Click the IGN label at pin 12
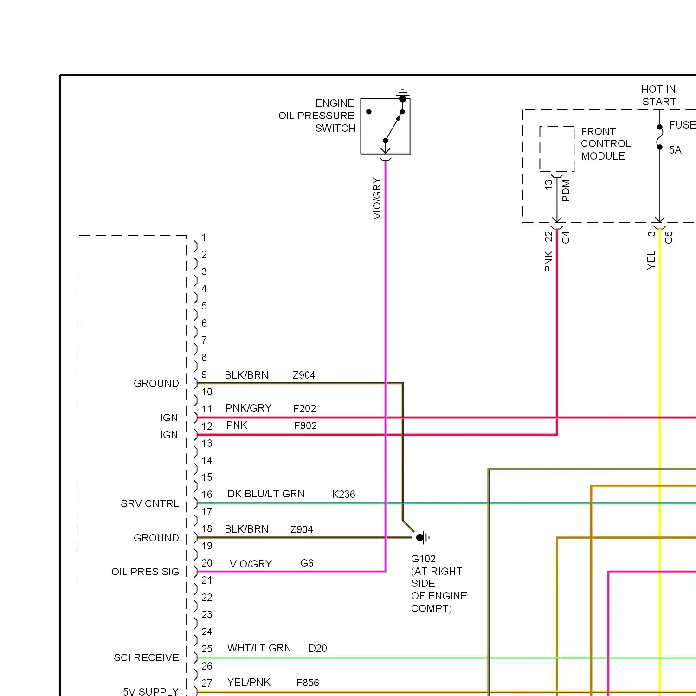This screenshot has width=696, height=696. [x=169, y=435]
